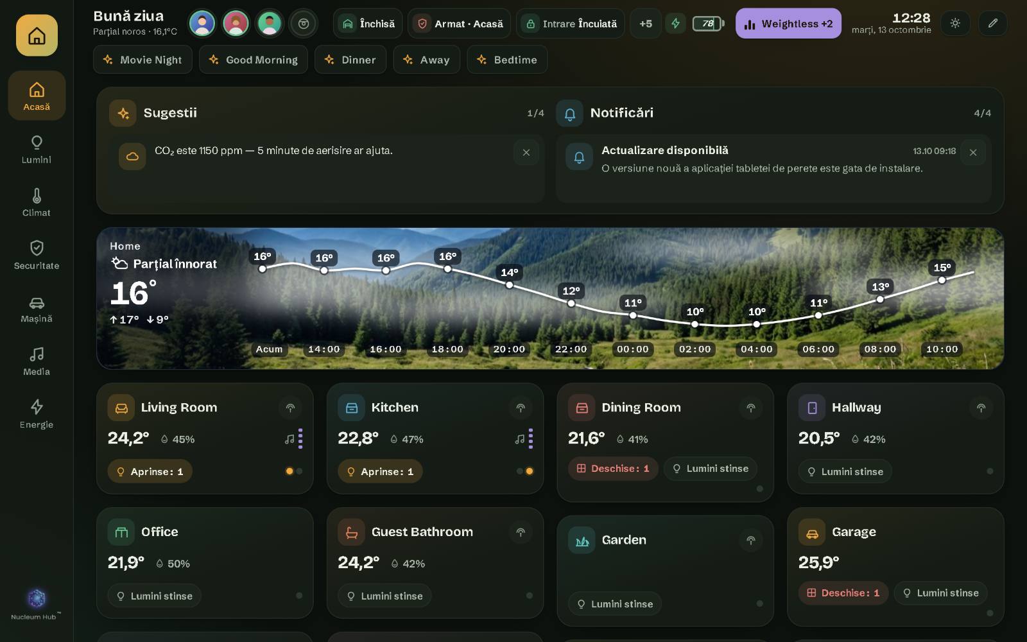Image resolution: width=1027 pixels, height=642 pixels.
Task: Click the Sugestii sparkle icon
Action: tap(123, 114)
